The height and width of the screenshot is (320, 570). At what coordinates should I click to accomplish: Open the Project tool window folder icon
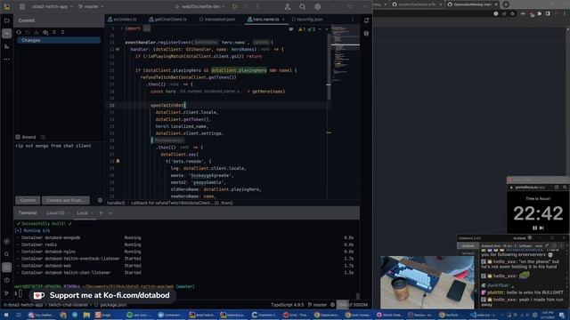pos(6,20)
